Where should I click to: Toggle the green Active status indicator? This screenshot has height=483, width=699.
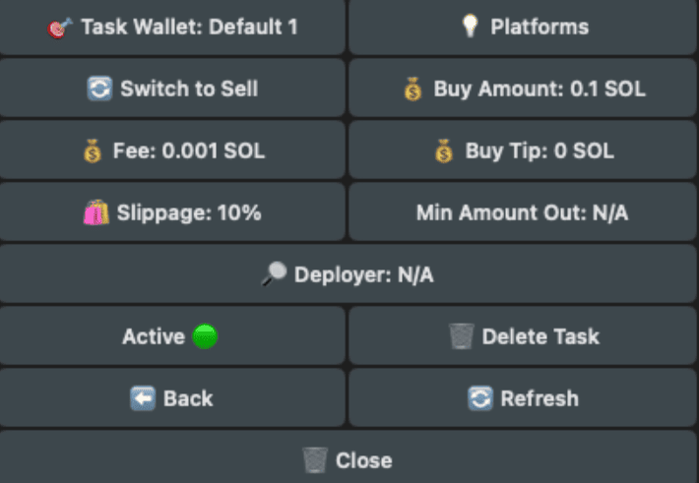click(x=205, y=336)
